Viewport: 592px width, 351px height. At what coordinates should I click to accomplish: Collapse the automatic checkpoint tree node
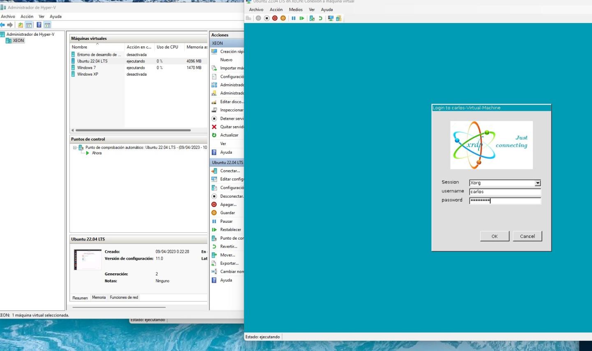(x=75, y=148)
